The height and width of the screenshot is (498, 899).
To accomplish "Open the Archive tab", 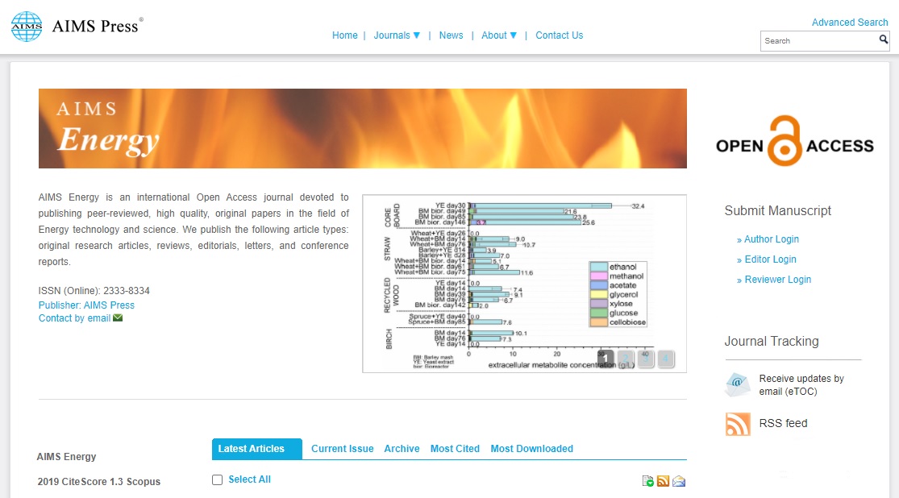I will (x=402, y=449).
